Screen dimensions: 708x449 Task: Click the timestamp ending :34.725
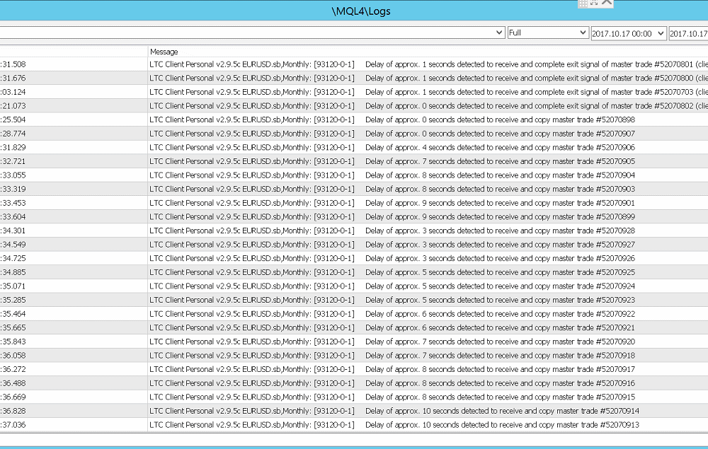(13, 258)
